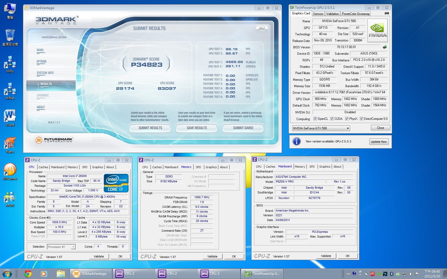
Task: Open the HiFly desktop shortcut
Action: point(10,64)
